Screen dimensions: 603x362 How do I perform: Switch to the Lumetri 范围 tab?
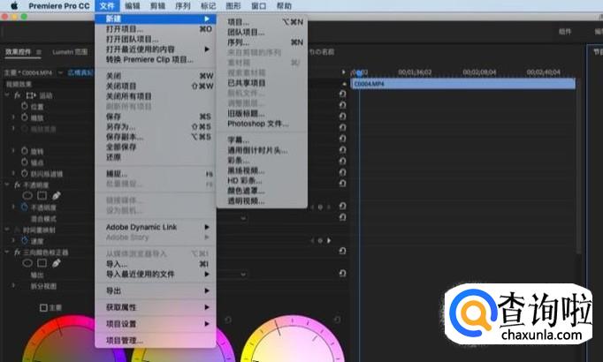(69, 52)
